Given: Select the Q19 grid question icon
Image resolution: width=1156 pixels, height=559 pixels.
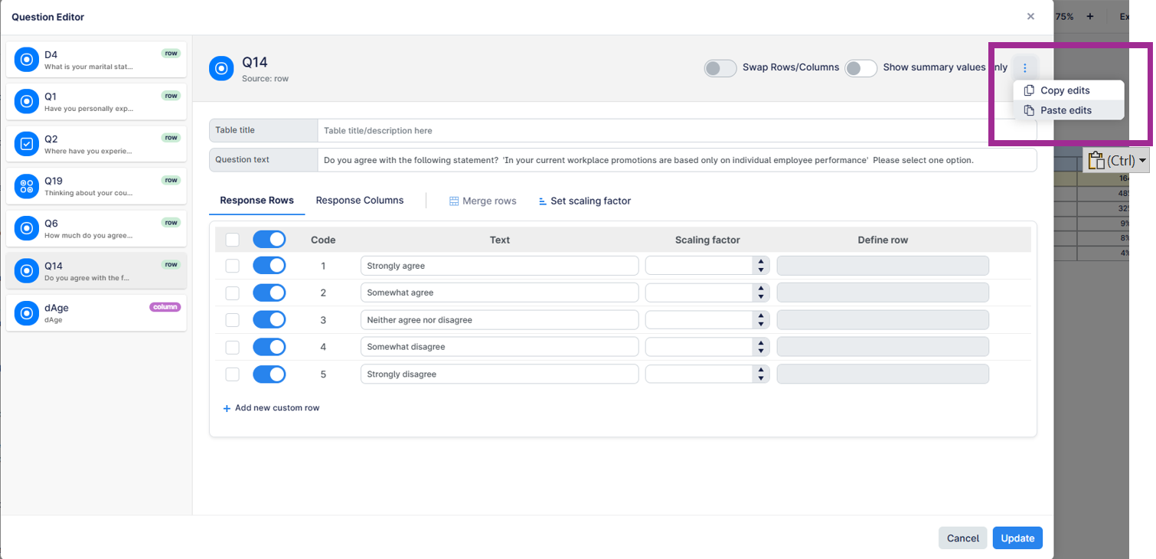Looking at the screenshot, I should point(27,185).
